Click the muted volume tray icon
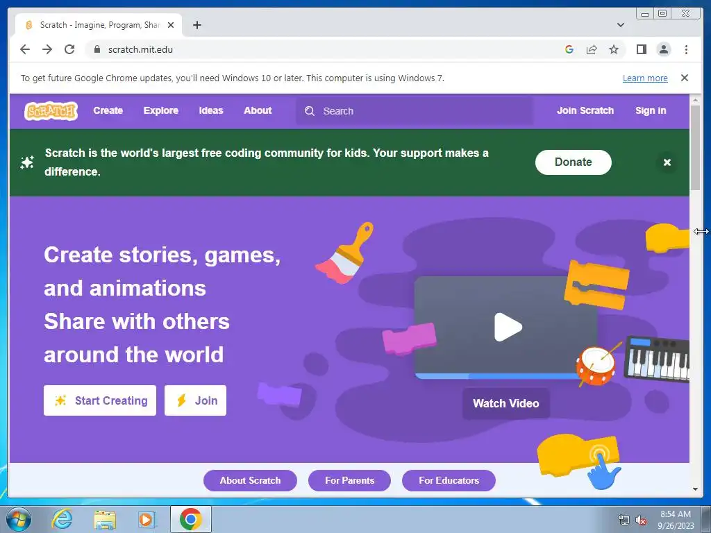The width and height of the screenshot is (711, 533). click(641, 521)
